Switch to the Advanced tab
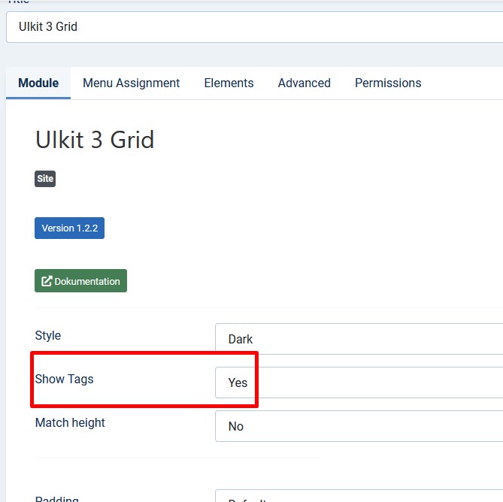Image resolution: width=503 pixels, height=502 pixels. [304, 83]
